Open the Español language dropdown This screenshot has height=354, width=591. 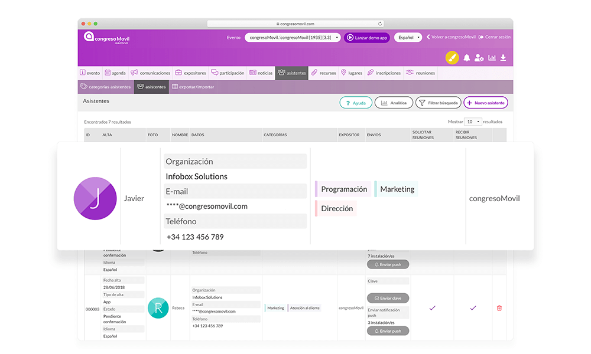(x=408, y=38)
